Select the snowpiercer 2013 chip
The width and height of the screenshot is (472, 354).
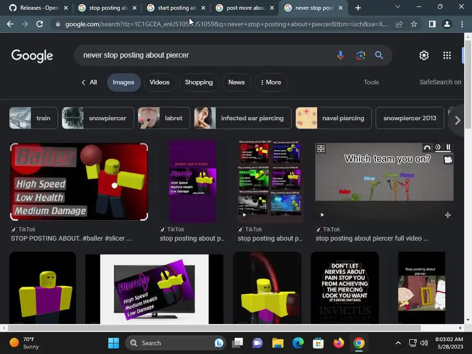coord(410,118)
